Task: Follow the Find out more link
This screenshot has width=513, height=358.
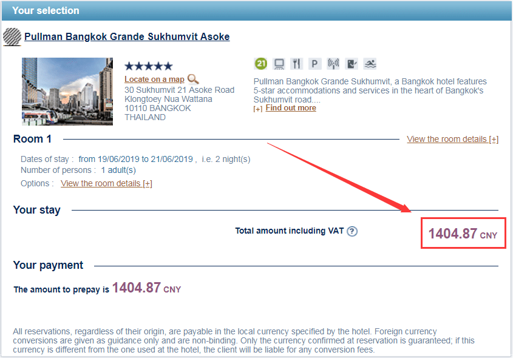Action: click(x=291, y=108)
